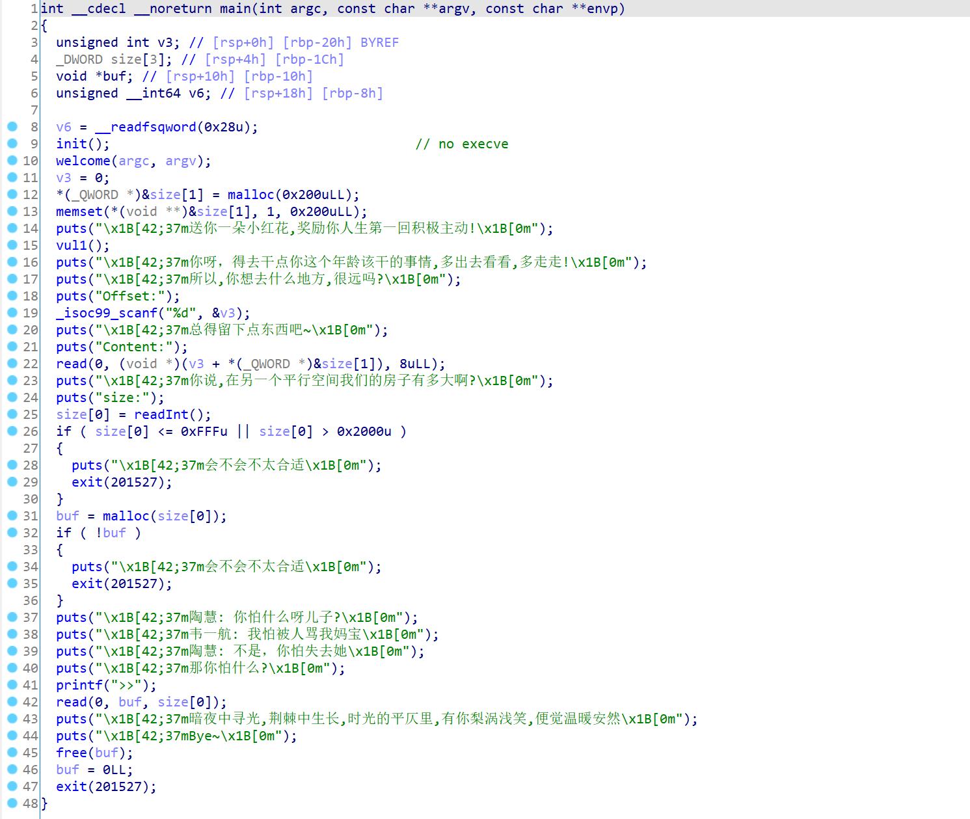Toggle breakpoint on the size[0] range check line
The image size is (970, 819).
coord(12,431)
